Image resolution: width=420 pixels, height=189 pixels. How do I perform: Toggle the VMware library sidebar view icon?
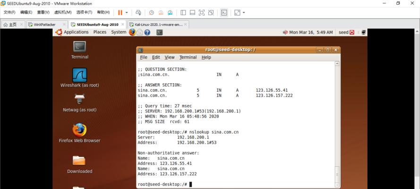click(x=183, y=13)
